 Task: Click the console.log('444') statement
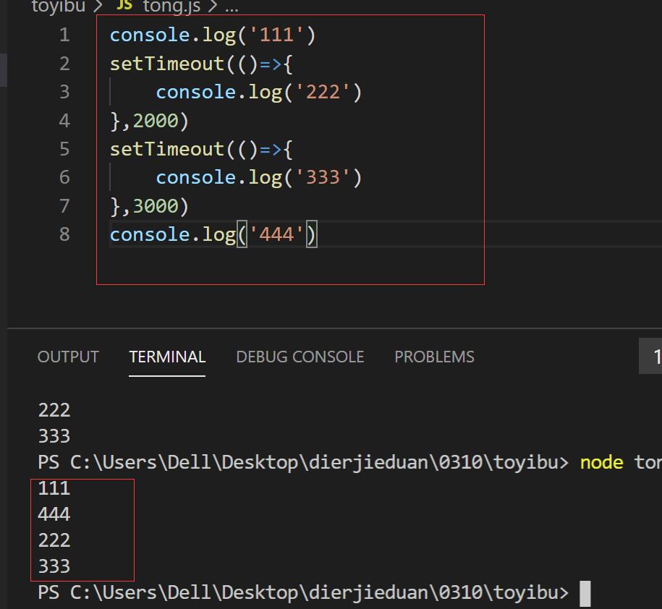click(213, 234)
